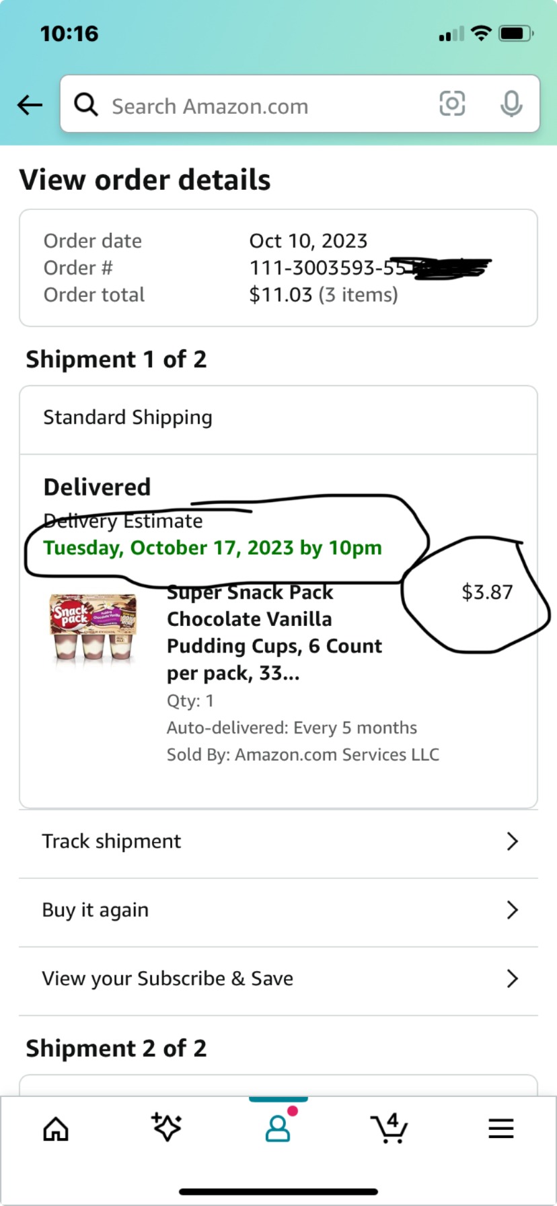The image size is (557, 1206).
Task: Select the home tab in navigation bar
Action: point(55,1129)
